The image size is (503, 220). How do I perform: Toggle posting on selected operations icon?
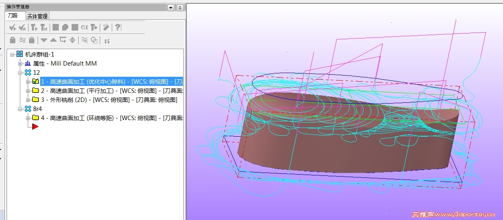[31, 40]
